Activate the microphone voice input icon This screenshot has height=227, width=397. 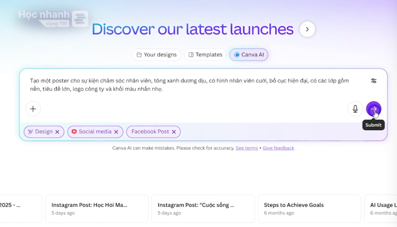[x=355, y=109]
